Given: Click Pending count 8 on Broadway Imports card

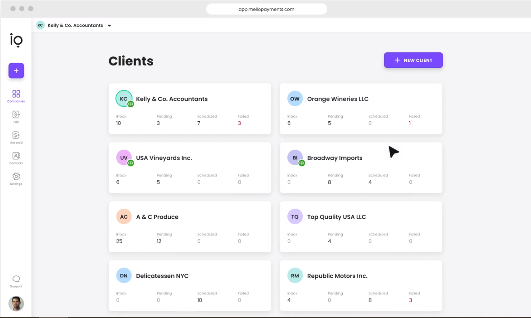Looking at the screenshot, I should click(330, 182).
